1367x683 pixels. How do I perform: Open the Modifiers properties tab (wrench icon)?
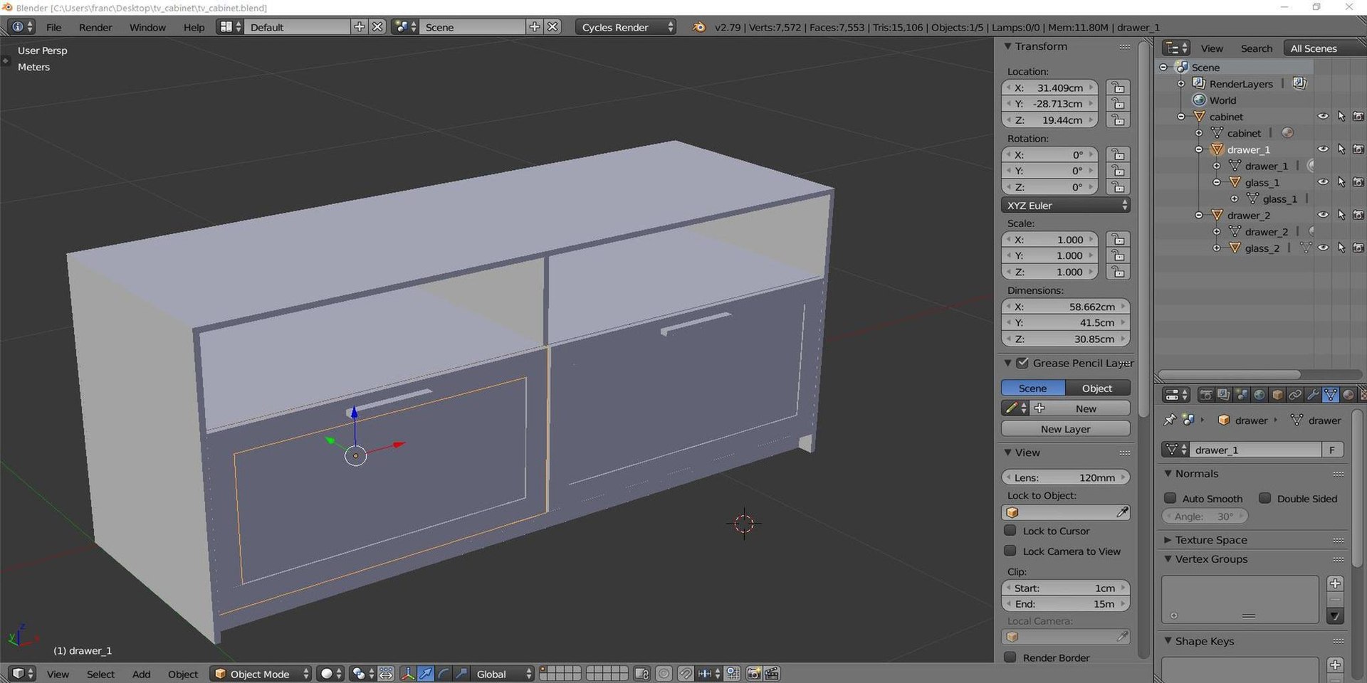[1313, 395]
